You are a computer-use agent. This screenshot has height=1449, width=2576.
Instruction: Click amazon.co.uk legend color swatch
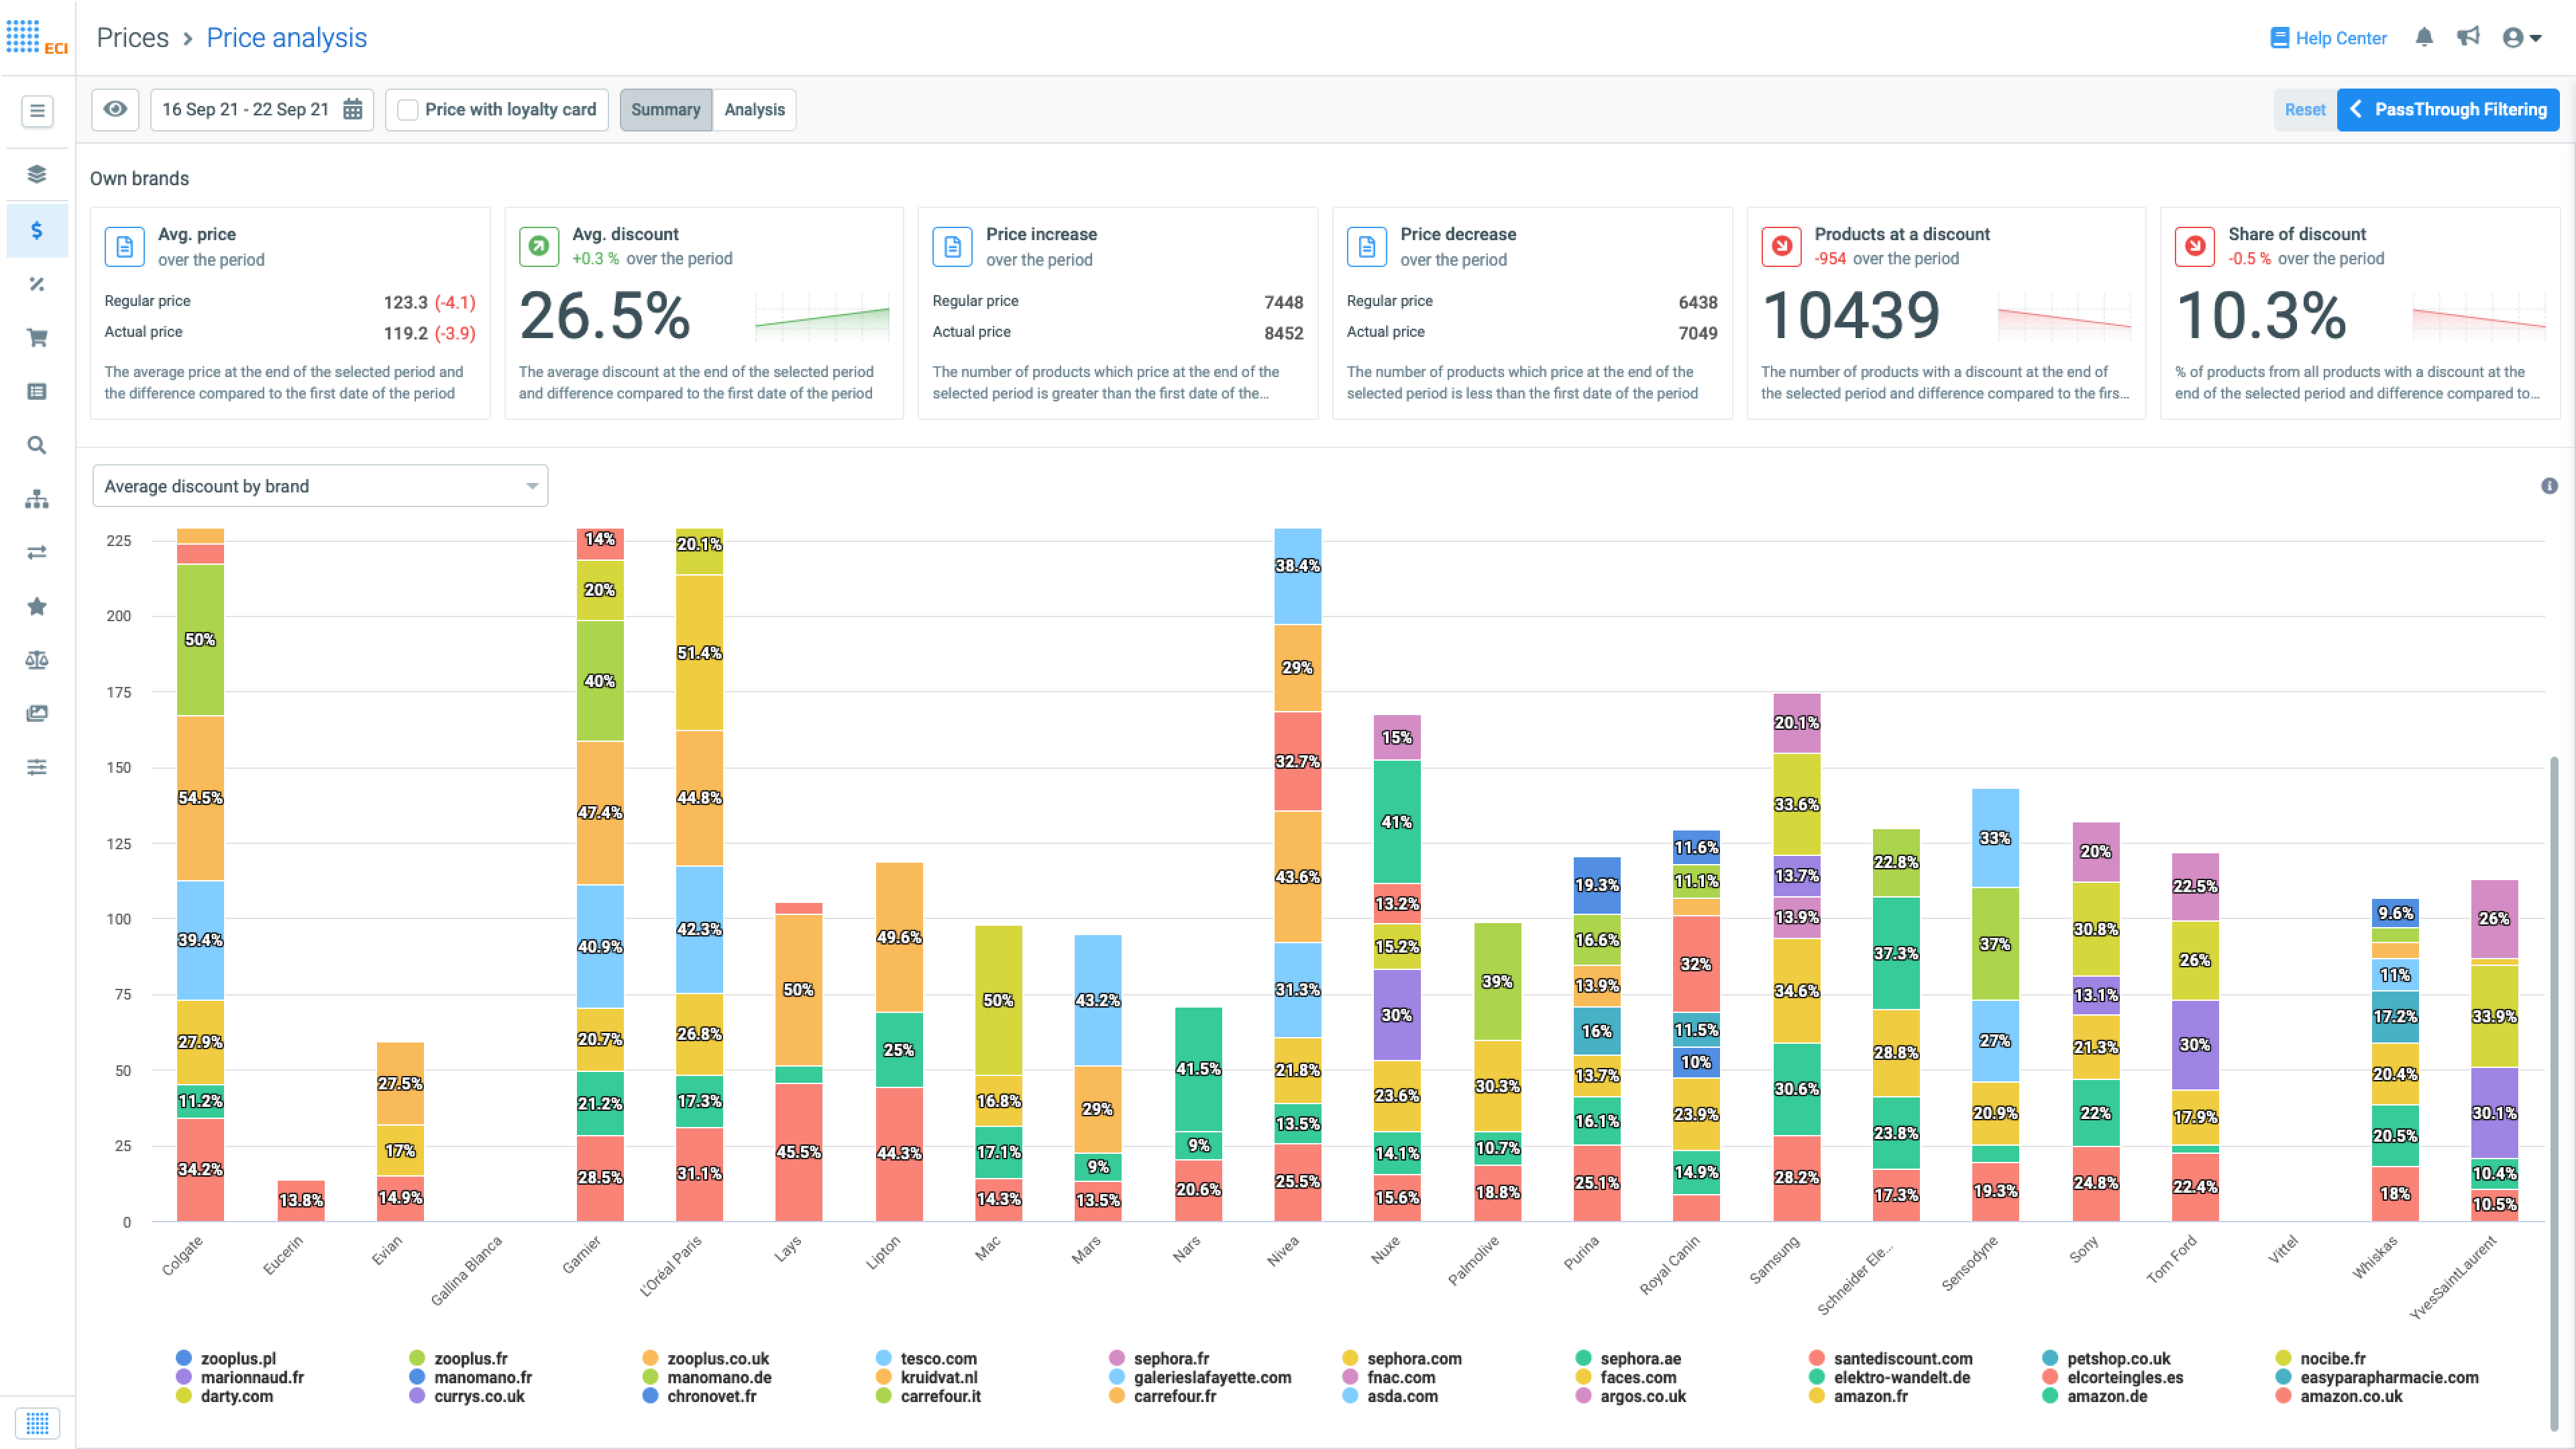tap(2283, 1396)
